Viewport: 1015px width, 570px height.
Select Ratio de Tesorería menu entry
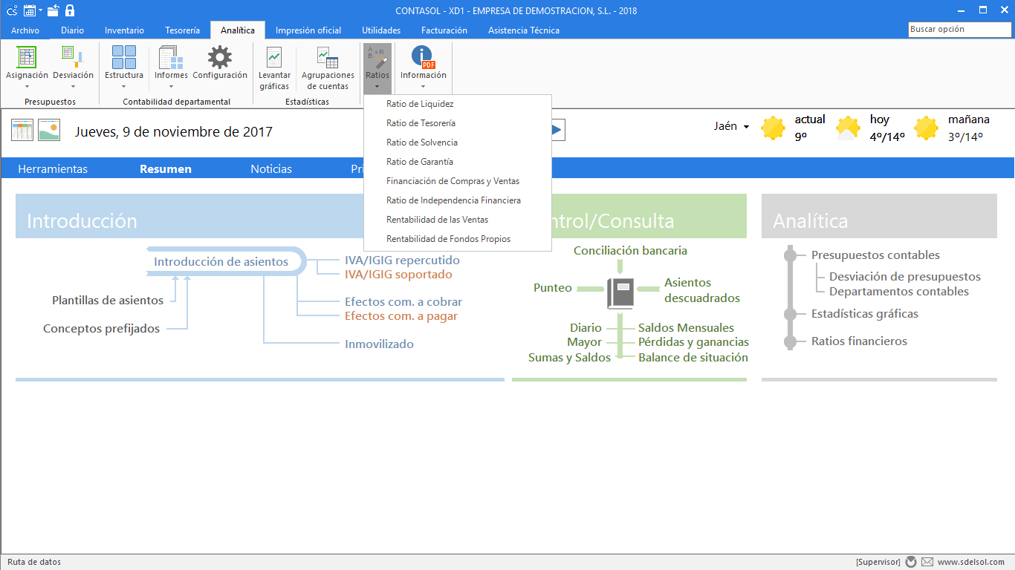pos(458,123)
